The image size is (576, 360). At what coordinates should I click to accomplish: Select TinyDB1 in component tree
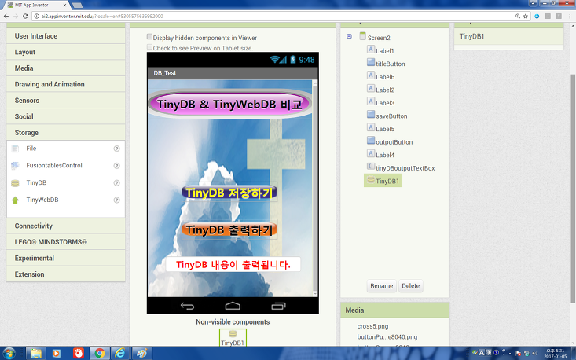383,181
